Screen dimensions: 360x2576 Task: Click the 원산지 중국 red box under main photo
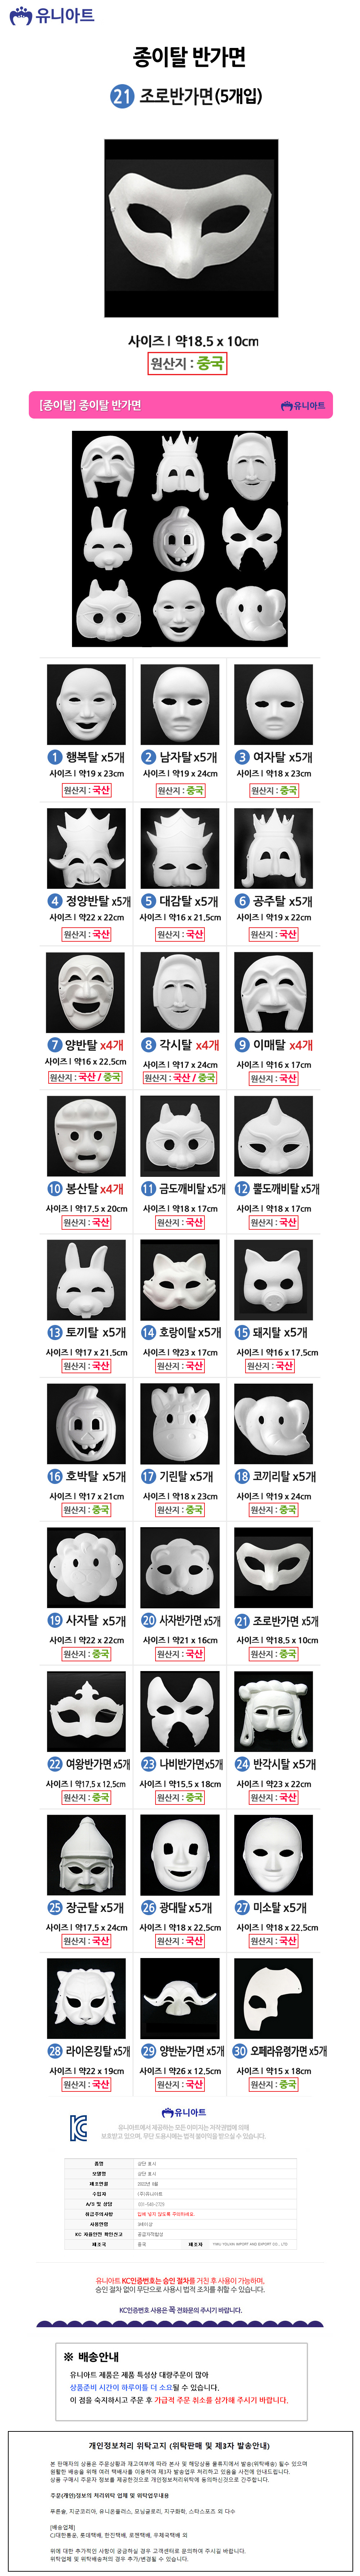pos(189,363)
